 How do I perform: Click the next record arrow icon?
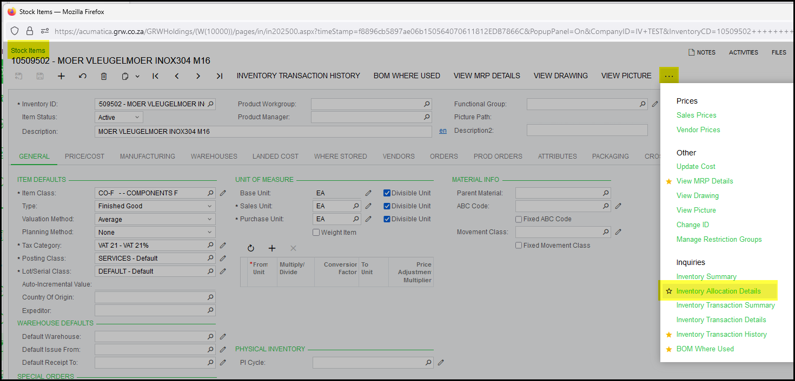point(198,76)
